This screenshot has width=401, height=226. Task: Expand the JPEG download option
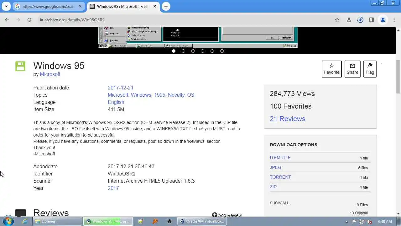point(276,167)
